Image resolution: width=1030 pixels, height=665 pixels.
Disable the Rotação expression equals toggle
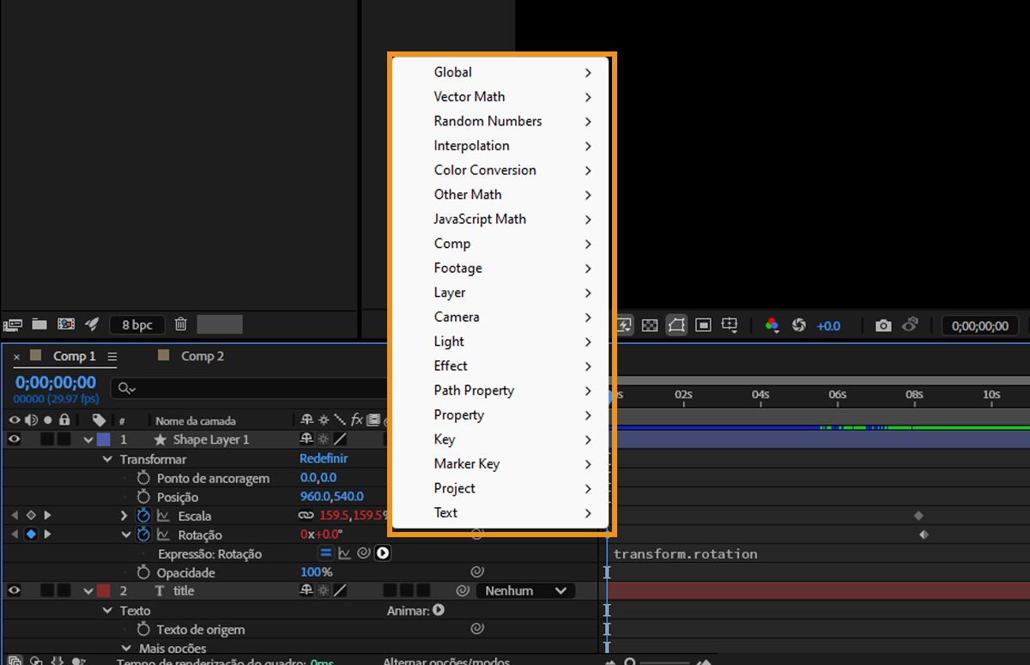[x=325, y=553]
